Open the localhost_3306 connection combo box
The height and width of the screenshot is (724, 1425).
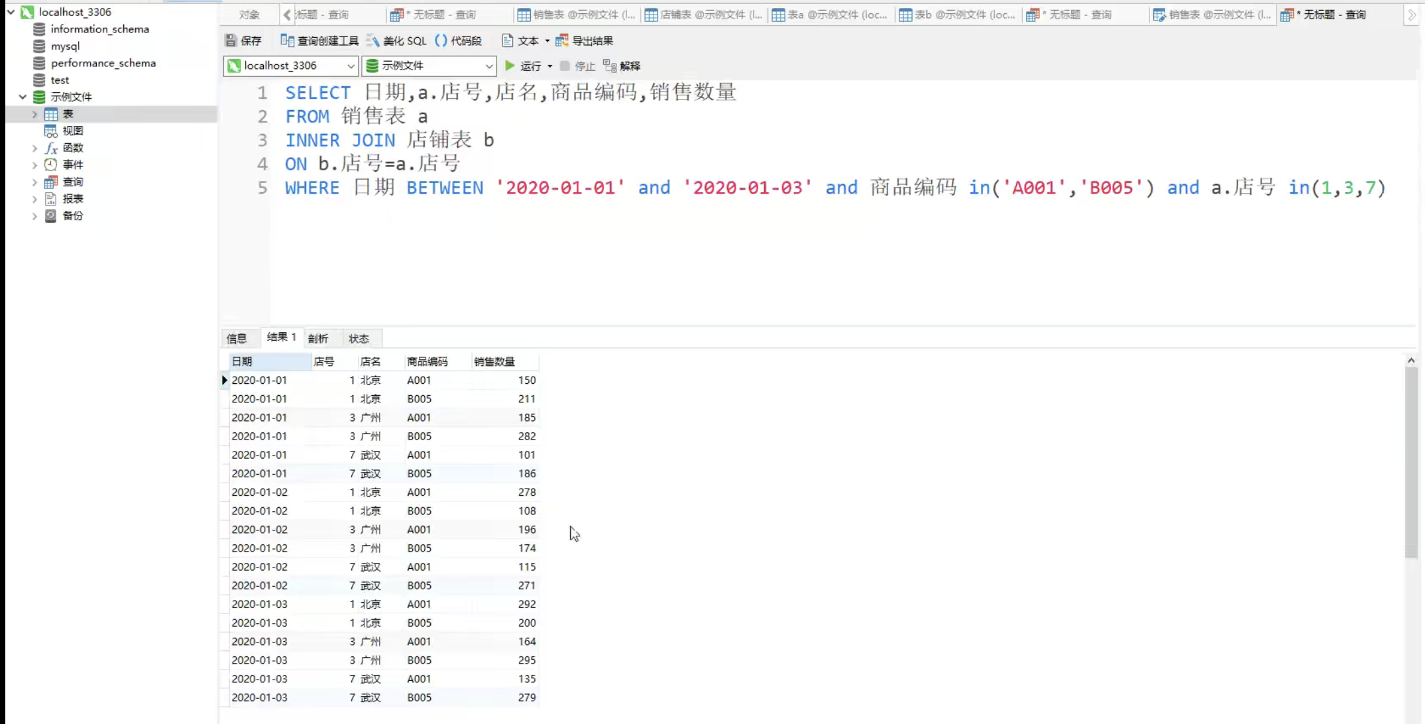[x=291, y=66]
